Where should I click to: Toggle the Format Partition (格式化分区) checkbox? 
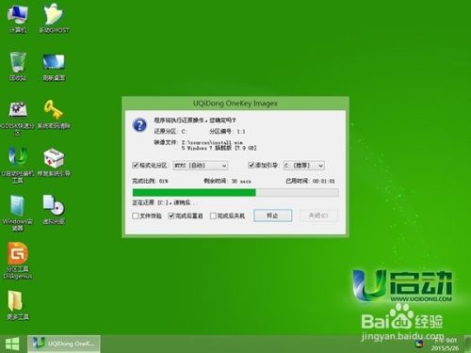136,165
